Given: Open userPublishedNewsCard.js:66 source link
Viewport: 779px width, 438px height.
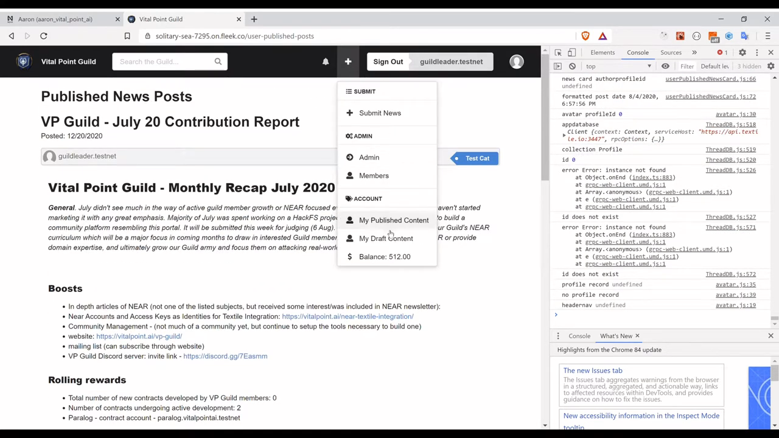Looking at the screenshot, I should pyautogui.click(x=710, y=79).
